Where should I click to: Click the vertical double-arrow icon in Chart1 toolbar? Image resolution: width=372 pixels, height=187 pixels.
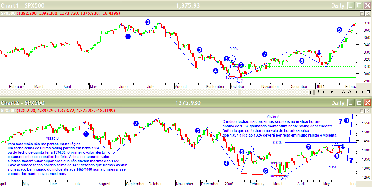point(331,92)
